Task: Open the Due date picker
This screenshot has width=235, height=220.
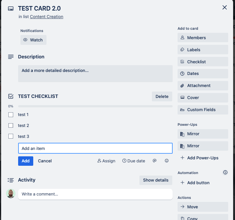Action: [x=134, y=161]
